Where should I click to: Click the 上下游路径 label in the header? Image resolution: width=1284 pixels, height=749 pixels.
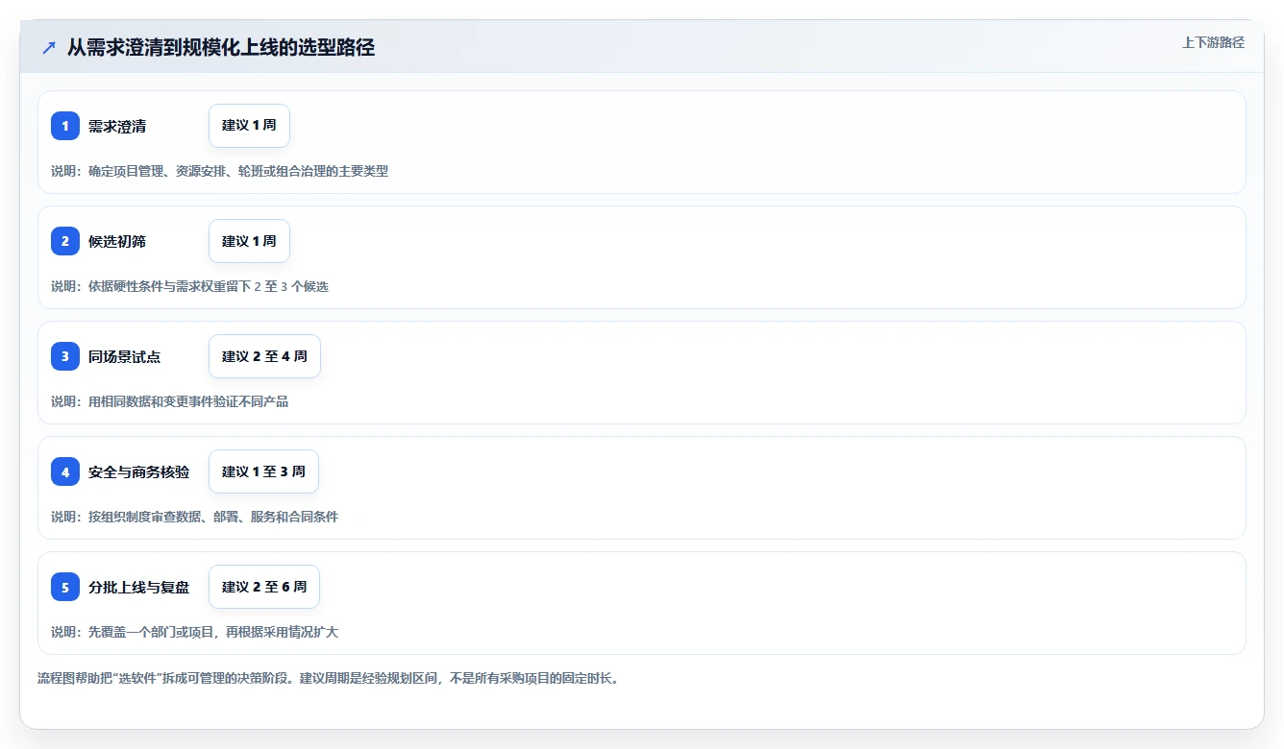pyautogui.click(x=1213, y=42)
